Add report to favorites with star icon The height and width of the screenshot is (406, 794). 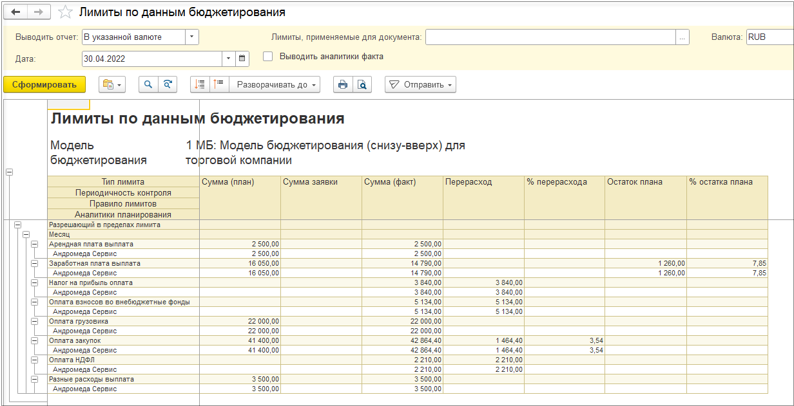click(65, 12)
